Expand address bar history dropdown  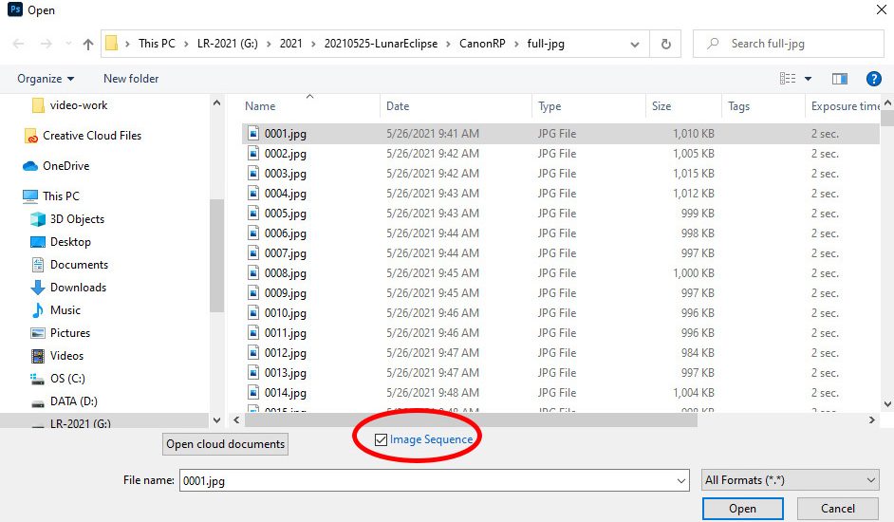(x=635, y=44)
